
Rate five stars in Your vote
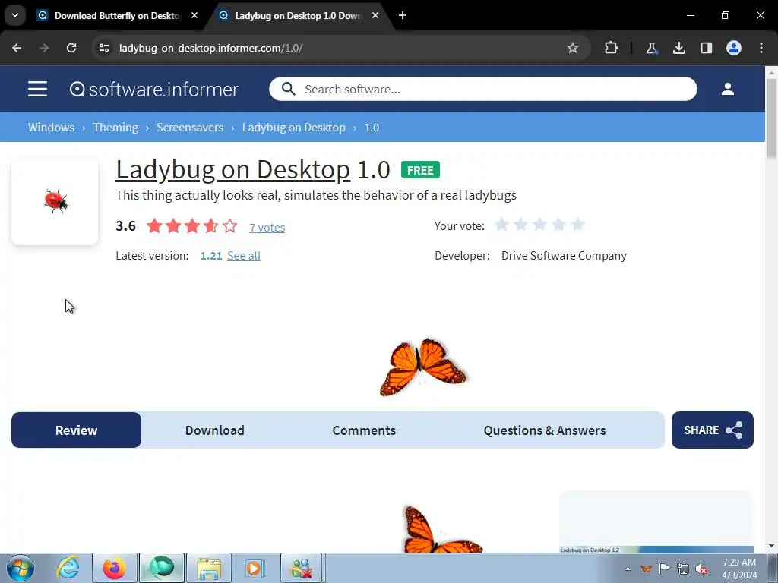coord(577,225)
